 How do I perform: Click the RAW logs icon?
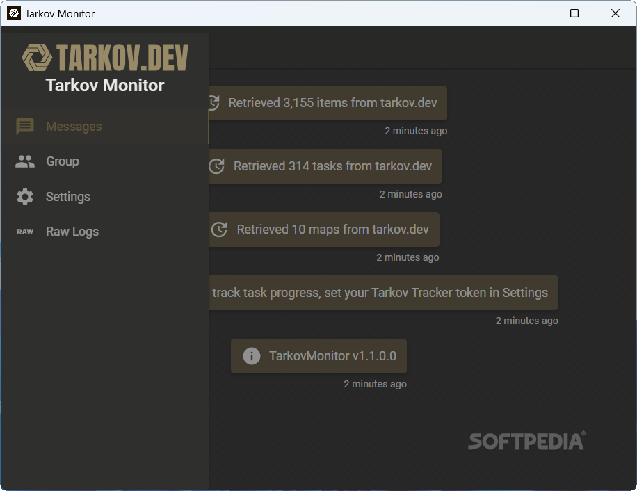(x=25, y=232)
